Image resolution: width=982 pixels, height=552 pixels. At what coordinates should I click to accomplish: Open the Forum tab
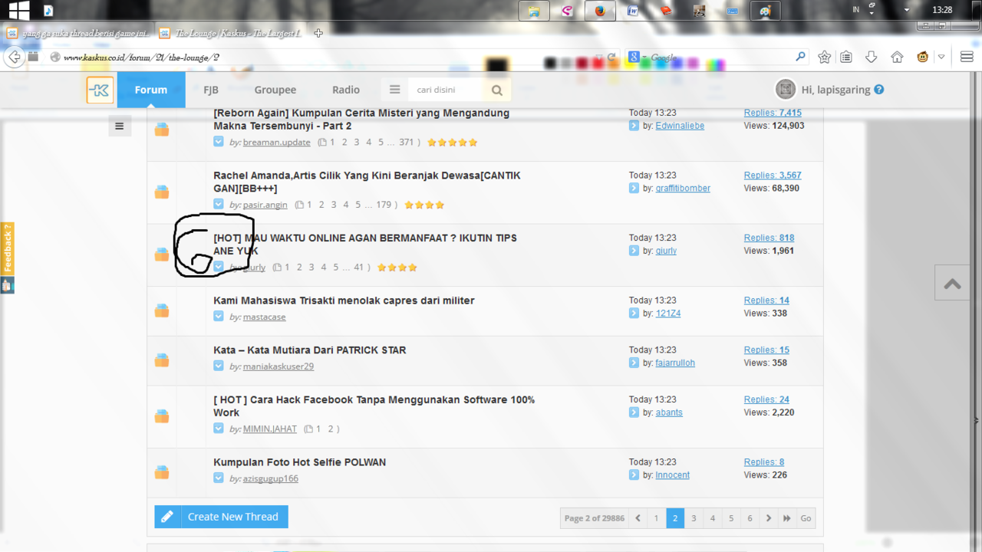[x=151, y=90]
